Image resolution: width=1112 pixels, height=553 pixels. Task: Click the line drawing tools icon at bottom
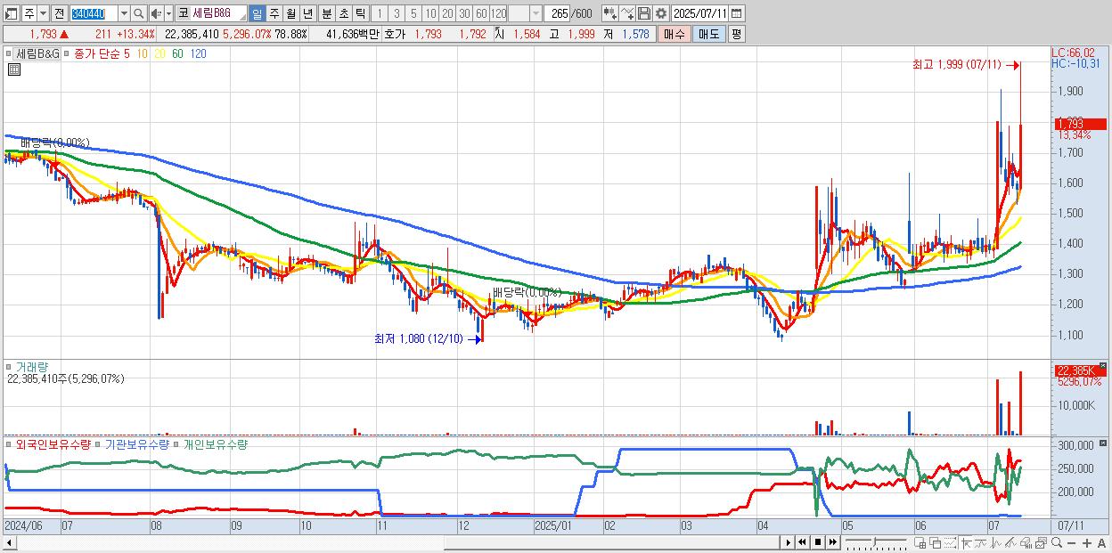1010,542
